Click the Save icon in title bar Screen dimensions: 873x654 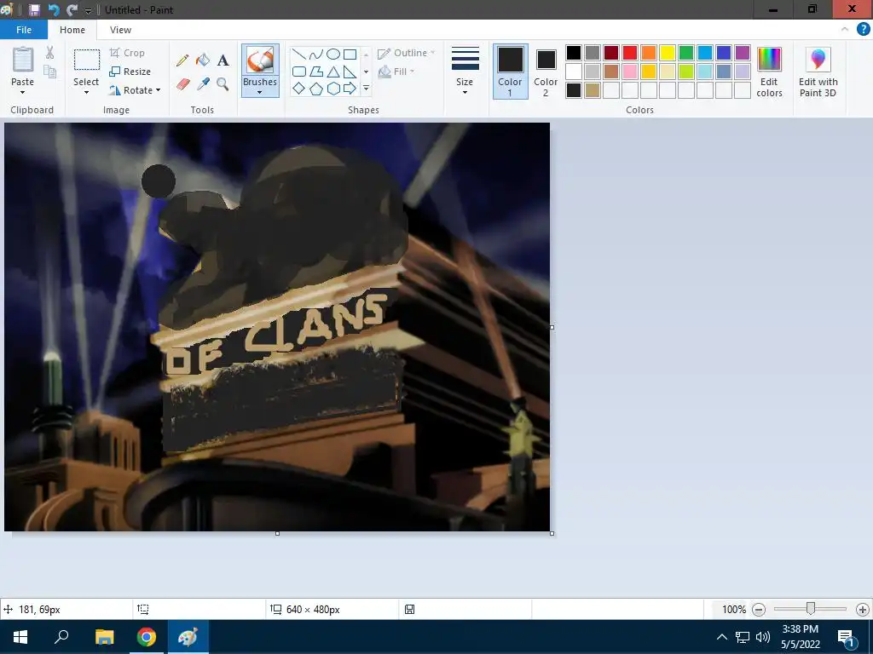34,9
